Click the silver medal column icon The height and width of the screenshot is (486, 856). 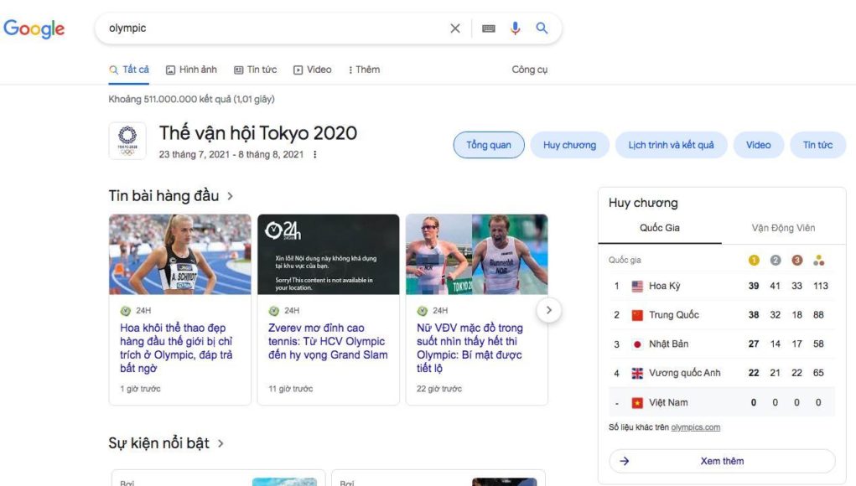[776, 261]
